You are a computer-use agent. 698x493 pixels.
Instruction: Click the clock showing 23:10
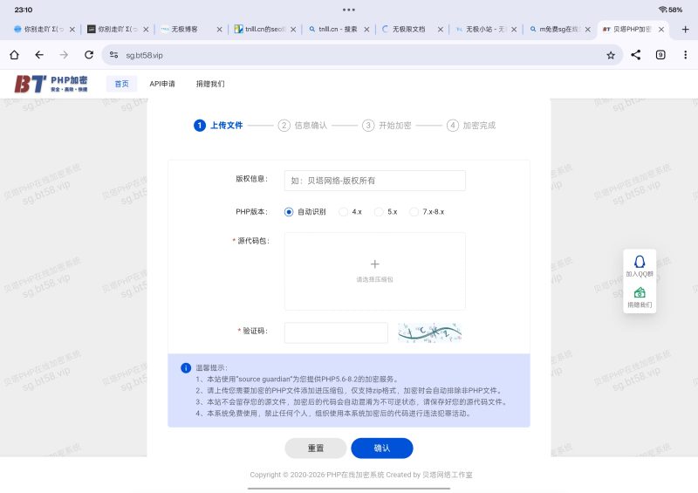click(24, 10)
